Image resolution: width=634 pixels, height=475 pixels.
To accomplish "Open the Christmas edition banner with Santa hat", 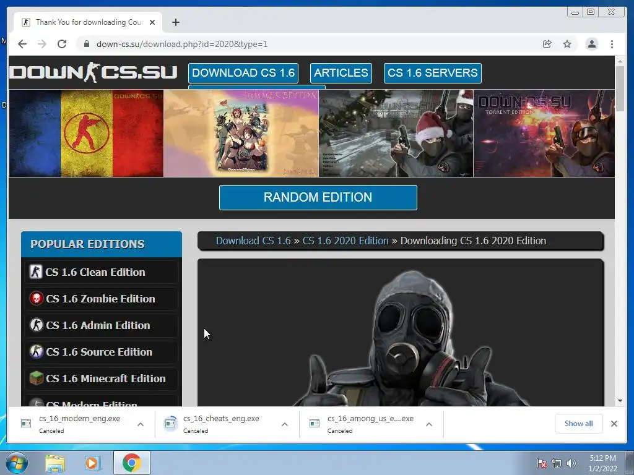I will pos(396,134).
